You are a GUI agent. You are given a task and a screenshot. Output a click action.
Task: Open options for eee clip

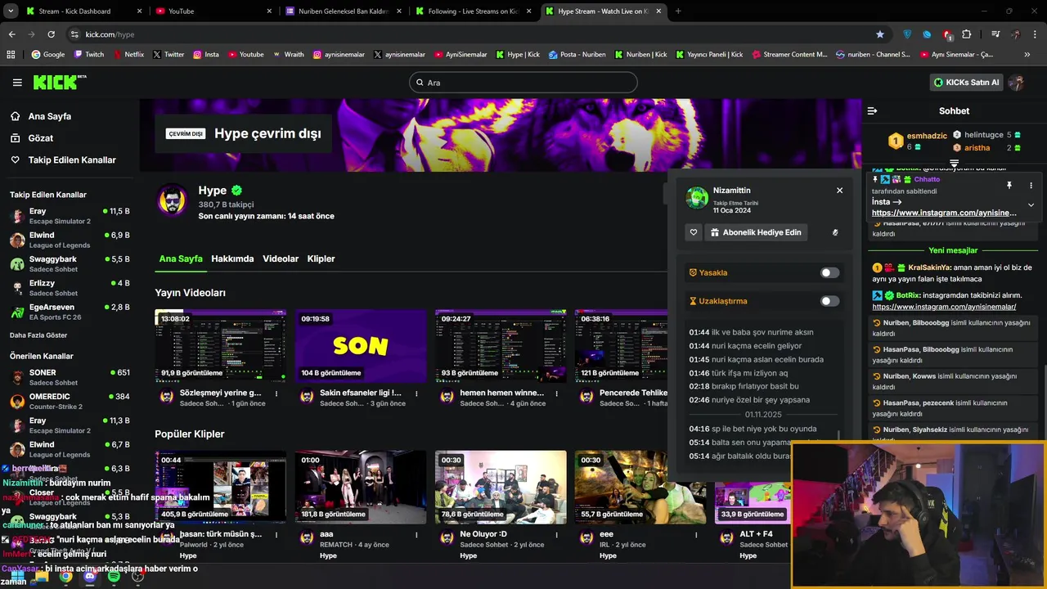click(x=696, y=534)
